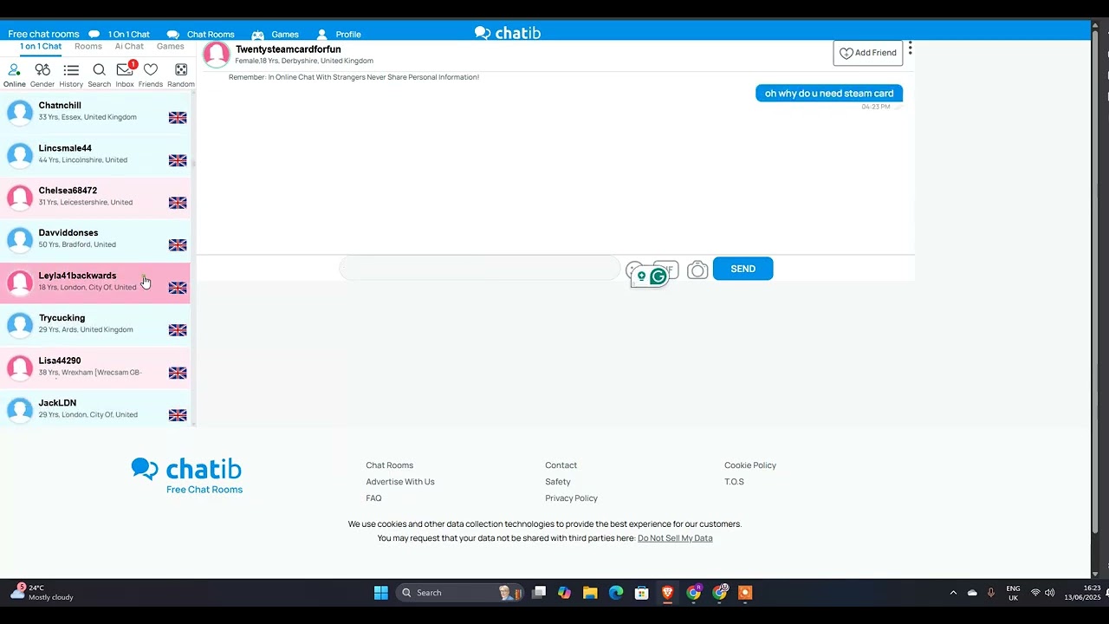
Task: Open chat with Davviddonses
Action: point(95,239)
